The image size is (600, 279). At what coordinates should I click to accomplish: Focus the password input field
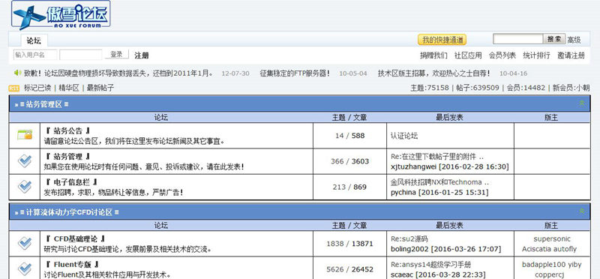pyautogui.click(x=81, y=55)
